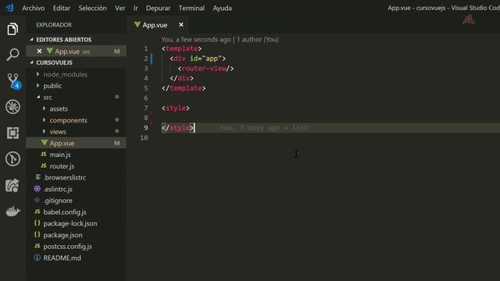
Task: Open the Archivo menu
Action: click(x=33, y=8)
